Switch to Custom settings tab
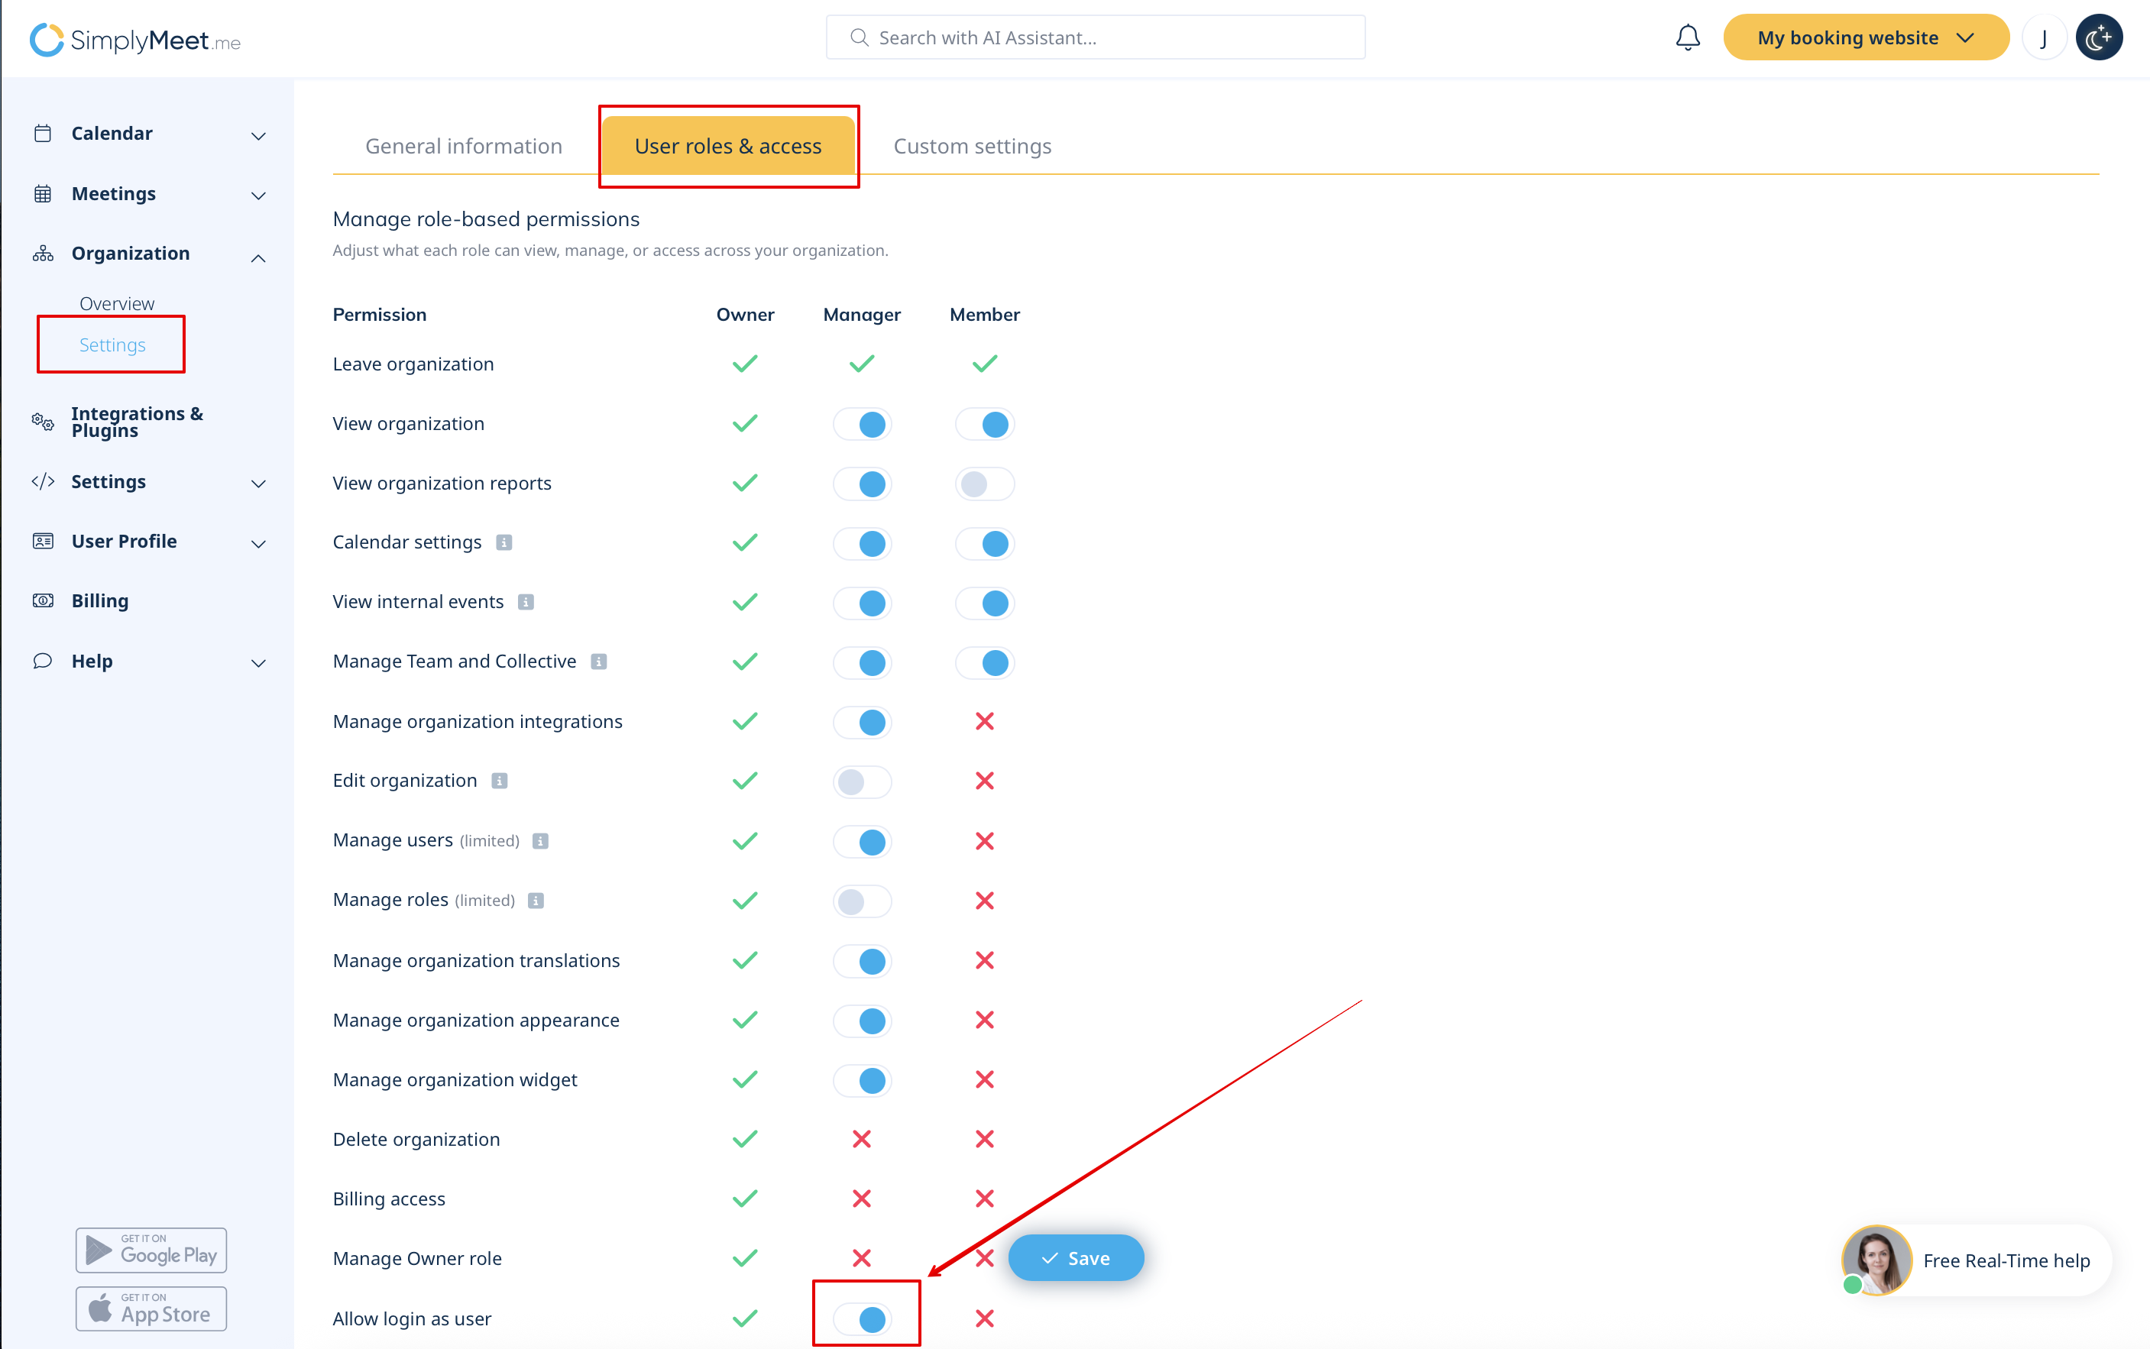 972,145
